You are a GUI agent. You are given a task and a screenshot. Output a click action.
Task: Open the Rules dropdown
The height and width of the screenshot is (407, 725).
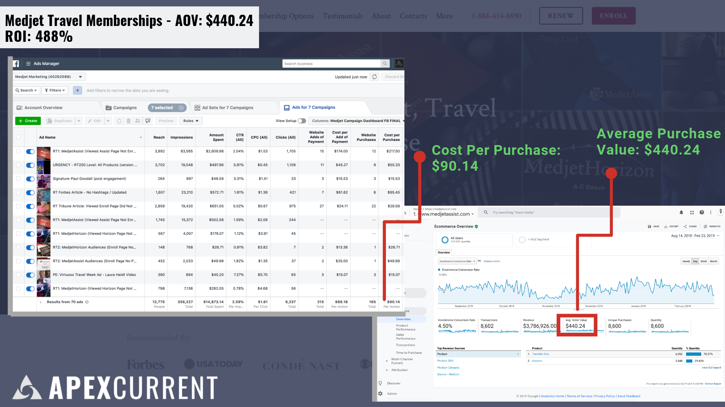tap(191, 121)
